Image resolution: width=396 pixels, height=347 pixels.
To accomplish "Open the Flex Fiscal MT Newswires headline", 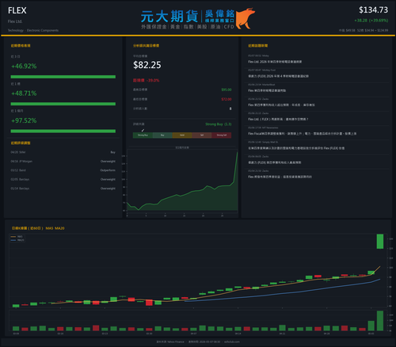I will click(x=302, y=134).
